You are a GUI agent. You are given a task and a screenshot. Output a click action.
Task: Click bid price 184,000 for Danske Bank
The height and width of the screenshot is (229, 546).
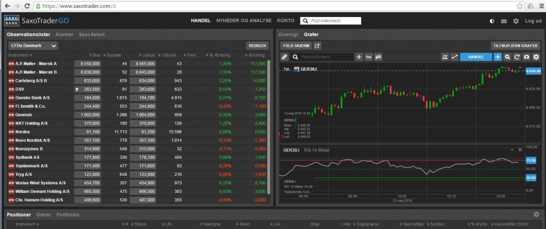tap(88, 98)
